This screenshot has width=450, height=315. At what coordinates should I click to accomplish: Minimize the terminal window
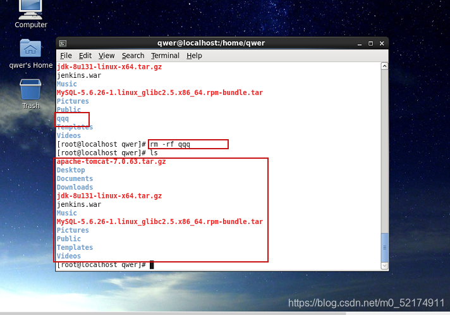click(x=360, y=44)
